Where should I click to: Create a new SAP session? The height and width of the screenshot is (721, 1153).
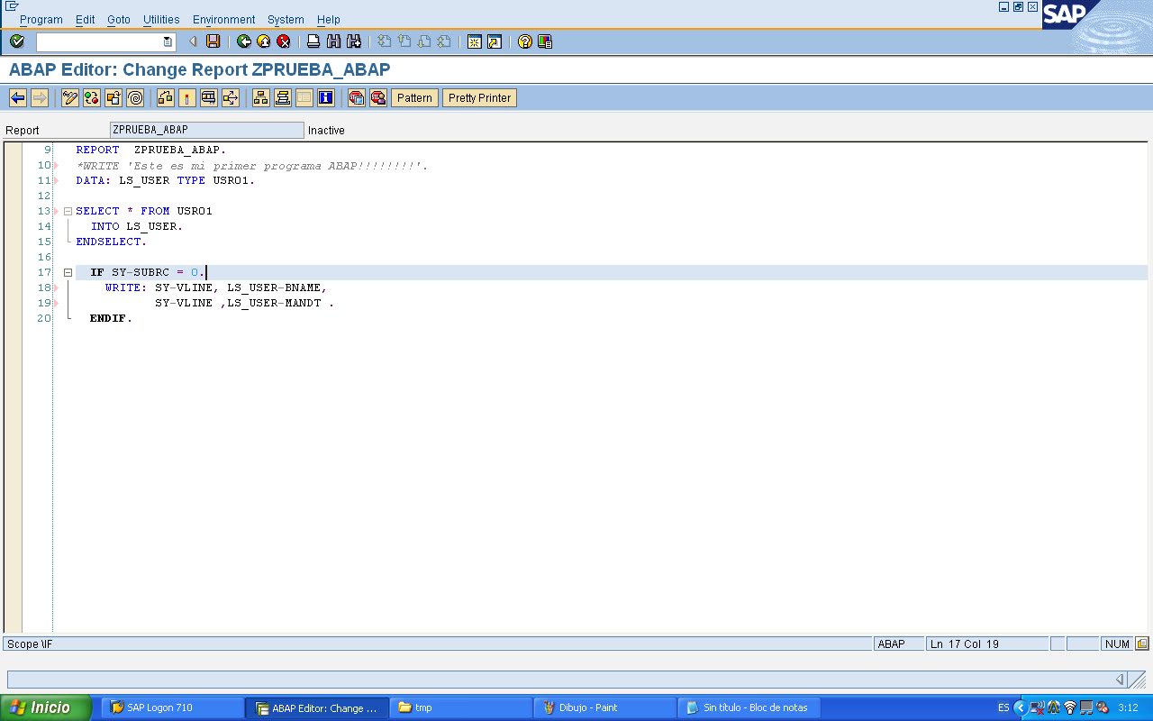point(475,41)
